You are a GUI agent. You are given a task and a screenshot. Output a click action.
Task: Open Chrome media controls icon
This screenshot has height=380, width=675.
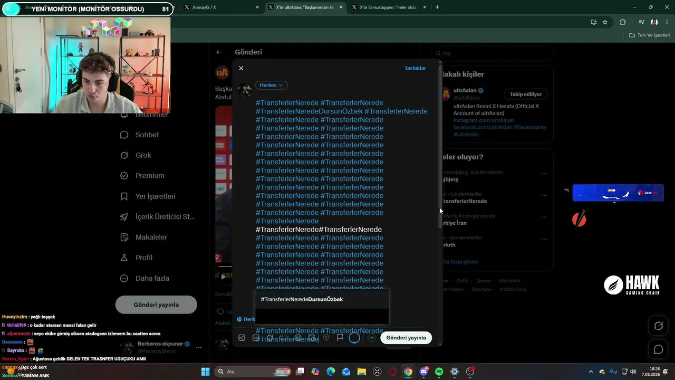pos(641,22)
